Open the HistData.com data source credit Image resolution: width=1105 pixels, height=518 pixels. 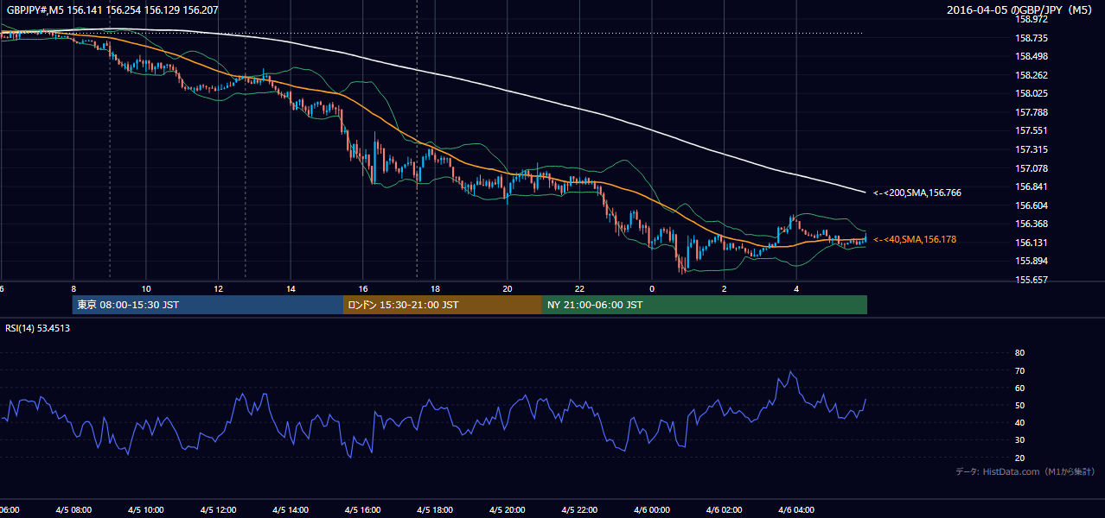[x=1025, y=471]
